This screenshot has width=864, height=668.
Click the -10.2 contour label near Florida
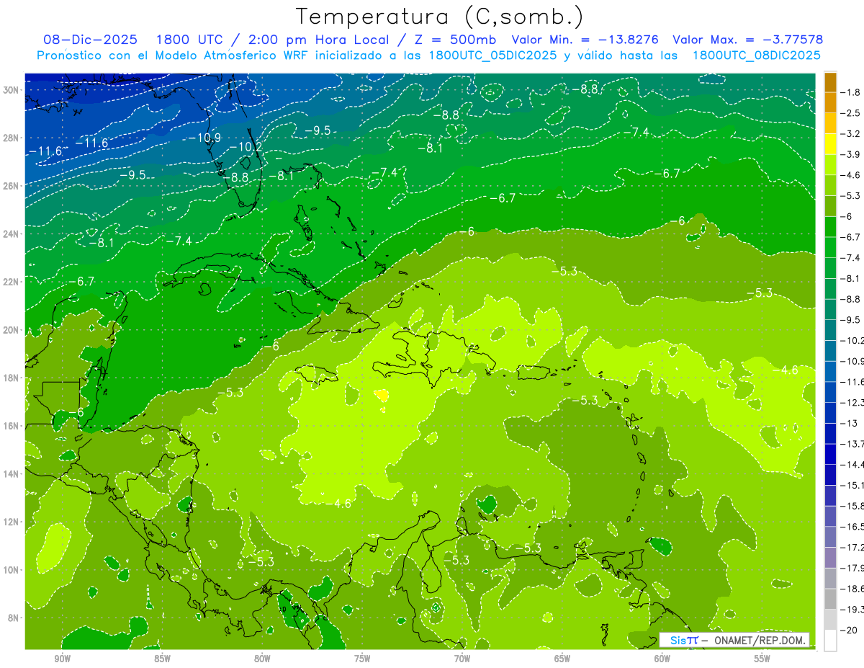click(x=246, y=147)
